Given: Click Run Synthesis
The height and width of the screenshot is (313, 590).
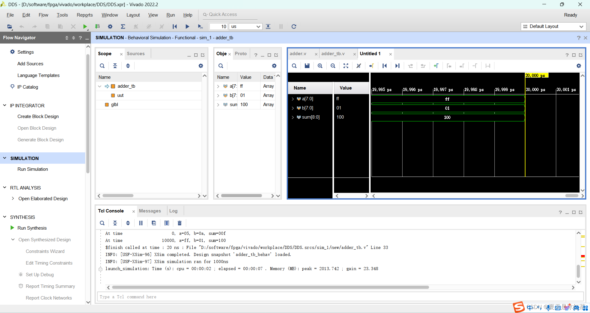Looking at the screenshot, I should point(32,228).
